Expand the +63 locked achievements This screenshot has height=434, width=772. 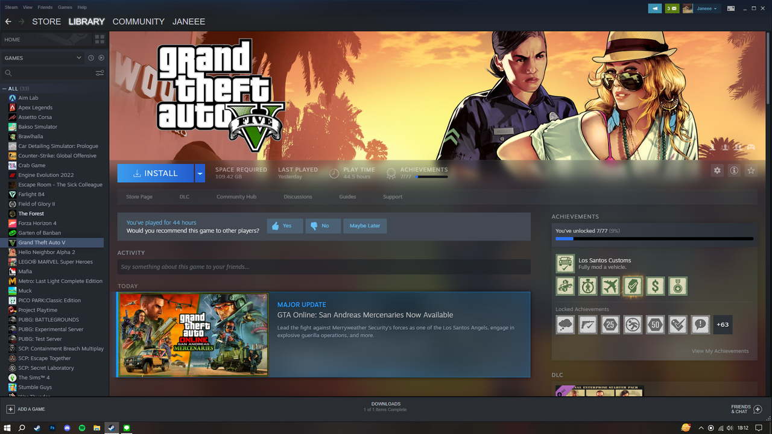click(x=723, y=324)
